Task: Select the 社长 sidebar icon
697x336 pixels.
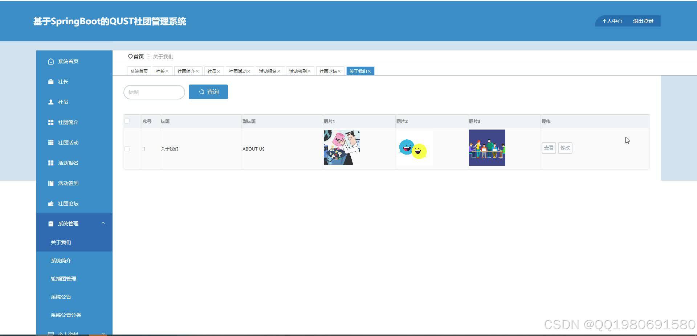Action: coord(51,82)
